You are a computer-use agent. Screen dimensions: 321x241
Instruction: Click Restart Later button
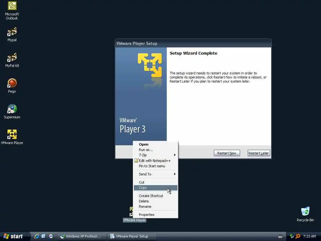[x=259, y=153]
